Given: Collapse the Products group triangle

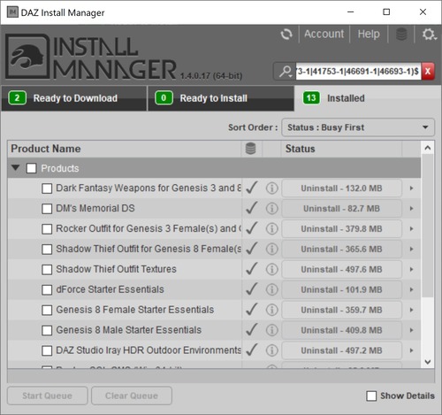Looking at the screenshot, I should pos(15,168).
